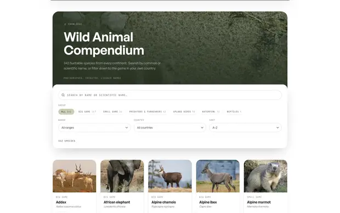Open the Alpine chamois photo thumbnail
The height and width of the screenshot is (213, 340).
tap(170, 176)
